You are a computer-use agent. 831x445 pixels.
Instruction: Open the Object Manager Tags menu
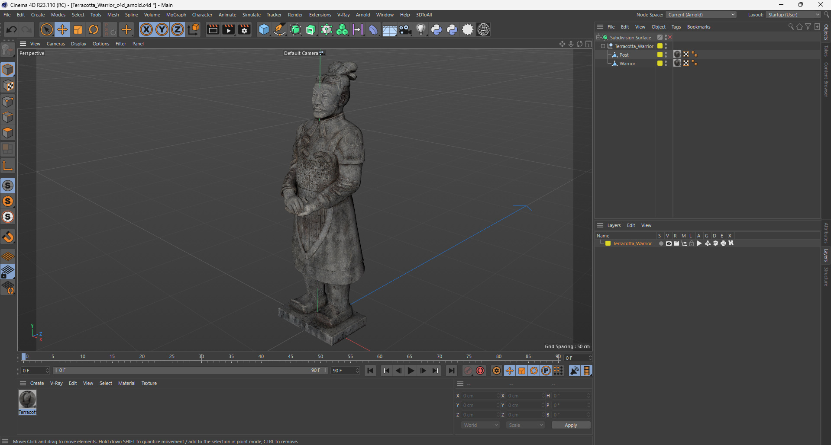coord(676,27)
